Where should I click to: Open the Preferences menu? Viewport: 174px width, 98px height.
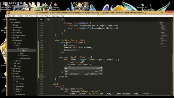click(x=55, y=16)
